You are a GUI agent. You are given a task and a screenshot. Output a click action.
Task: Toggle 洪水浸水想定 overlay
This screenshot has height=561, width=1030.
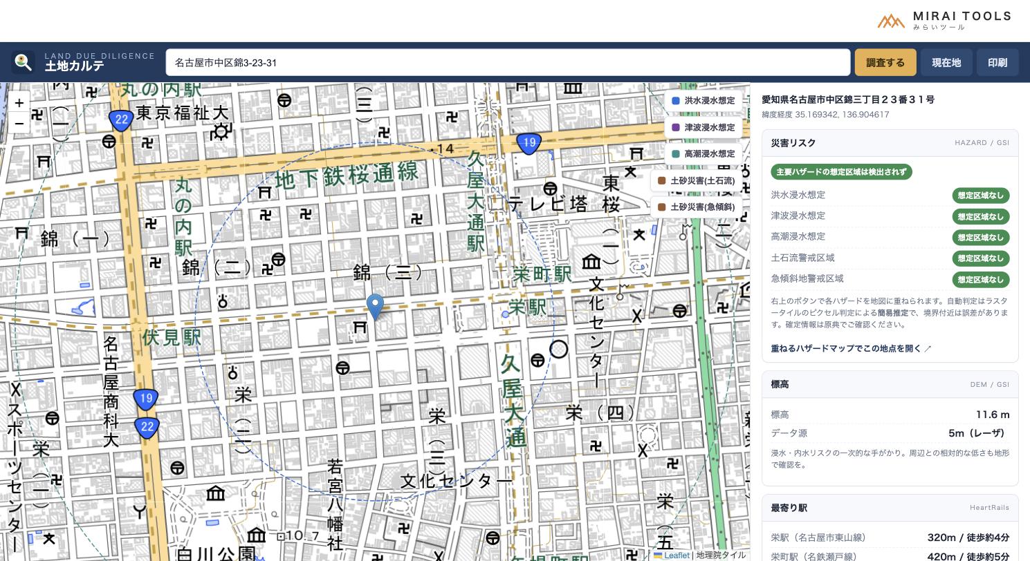tap(703, 101)
